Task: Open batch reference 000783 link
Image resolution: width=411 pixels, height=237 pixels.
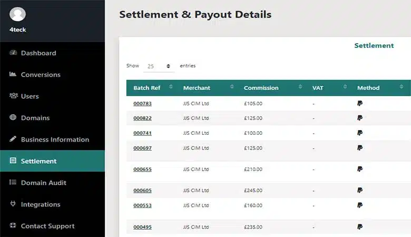Action: pyautogui.click(x=142, y=104)
